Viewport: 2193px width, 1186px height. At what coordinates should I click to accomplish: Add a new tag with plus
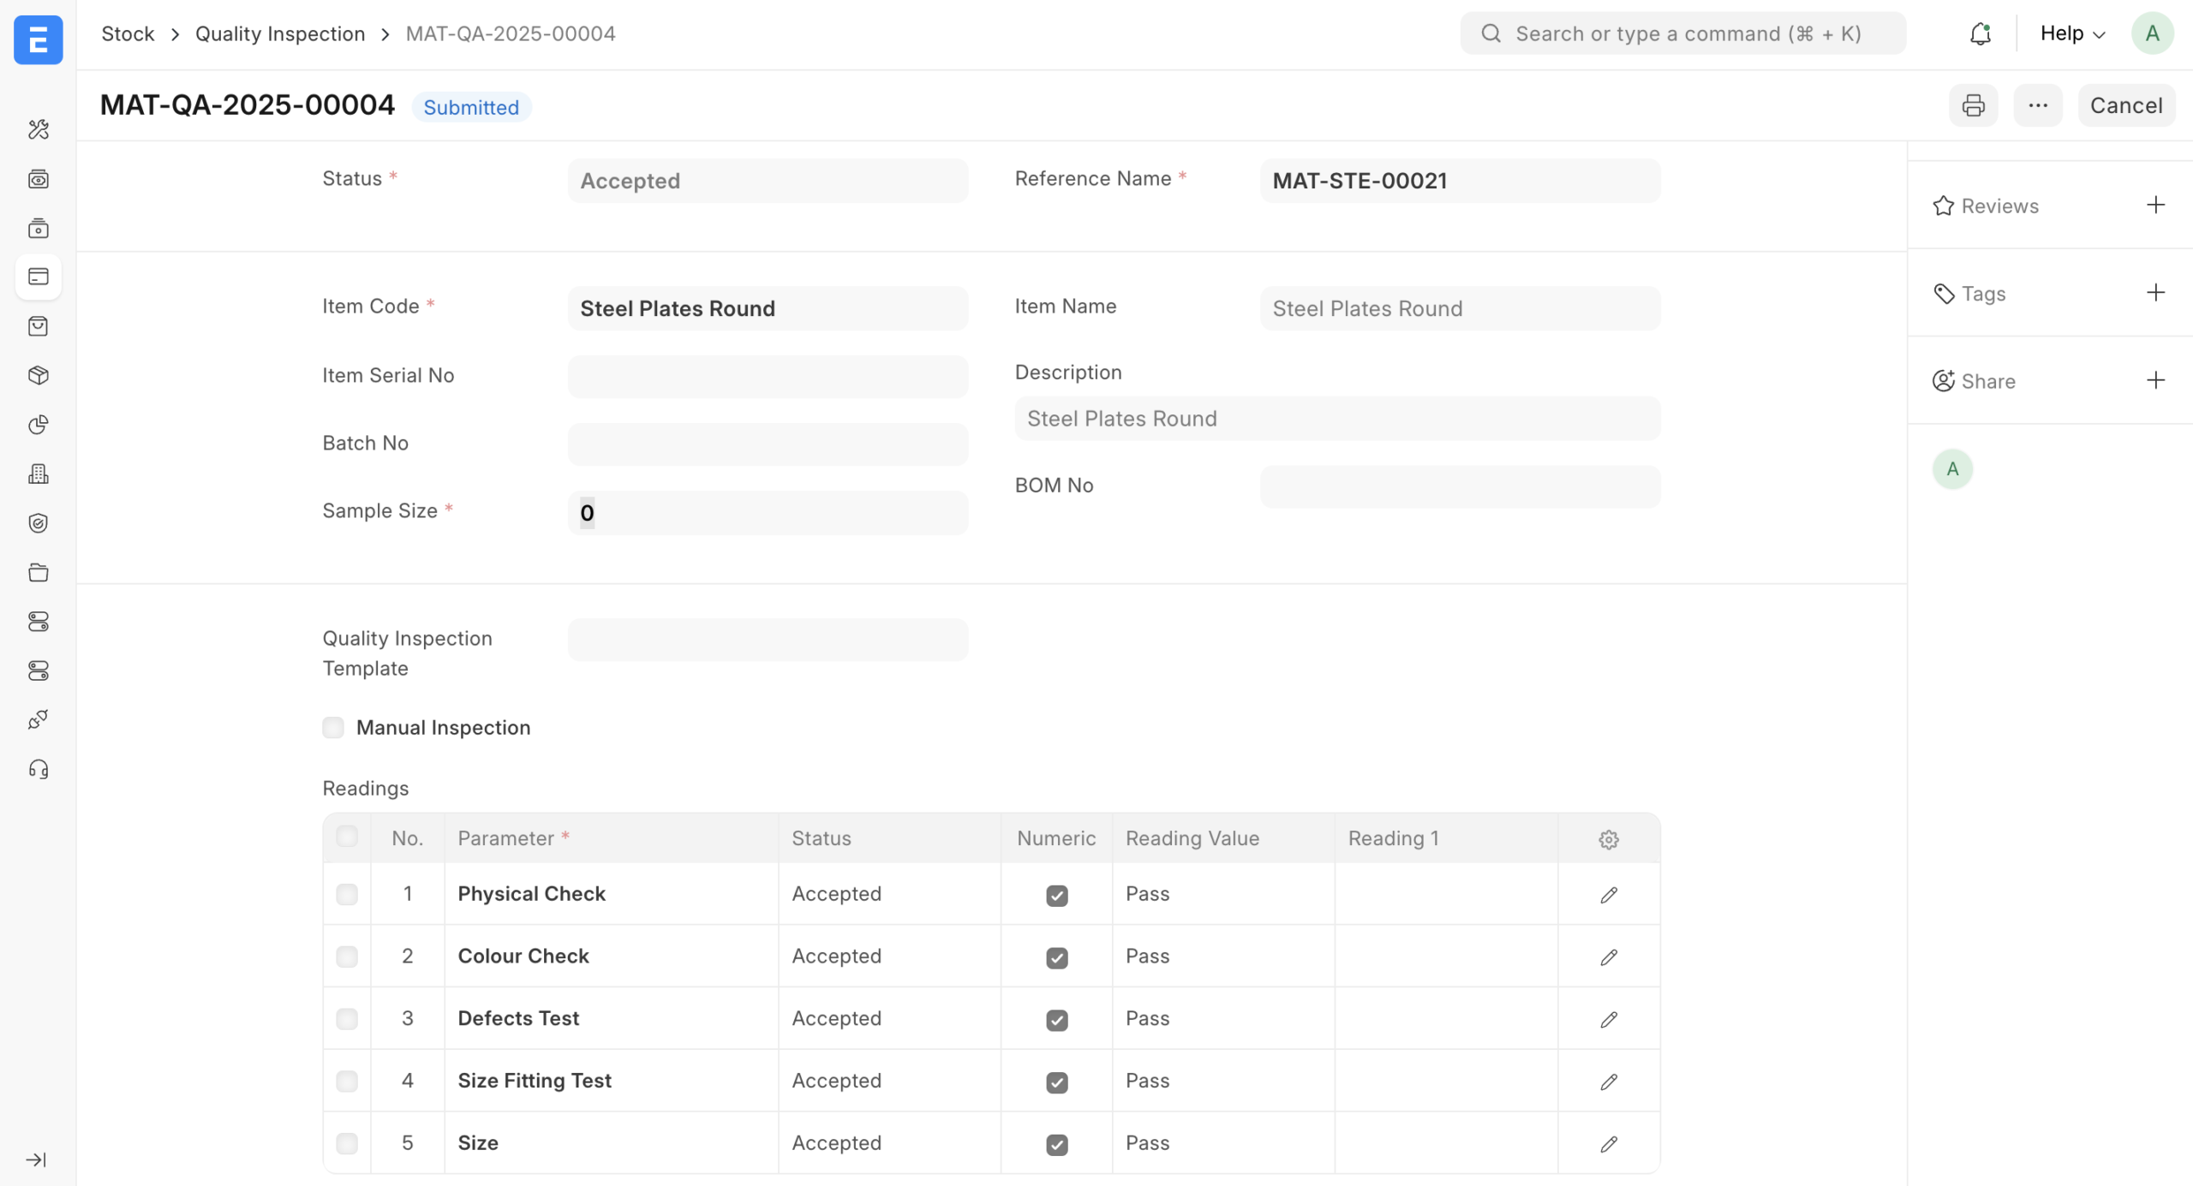2155,293
